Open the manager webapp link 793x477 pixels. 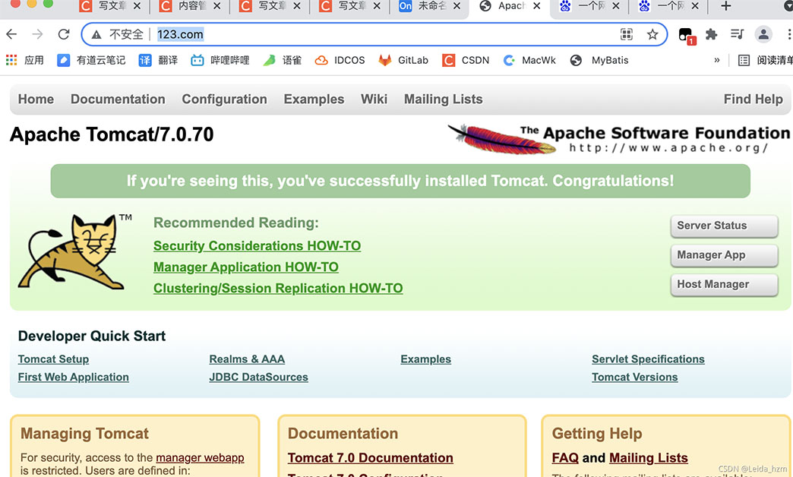[x=200, y=458]
